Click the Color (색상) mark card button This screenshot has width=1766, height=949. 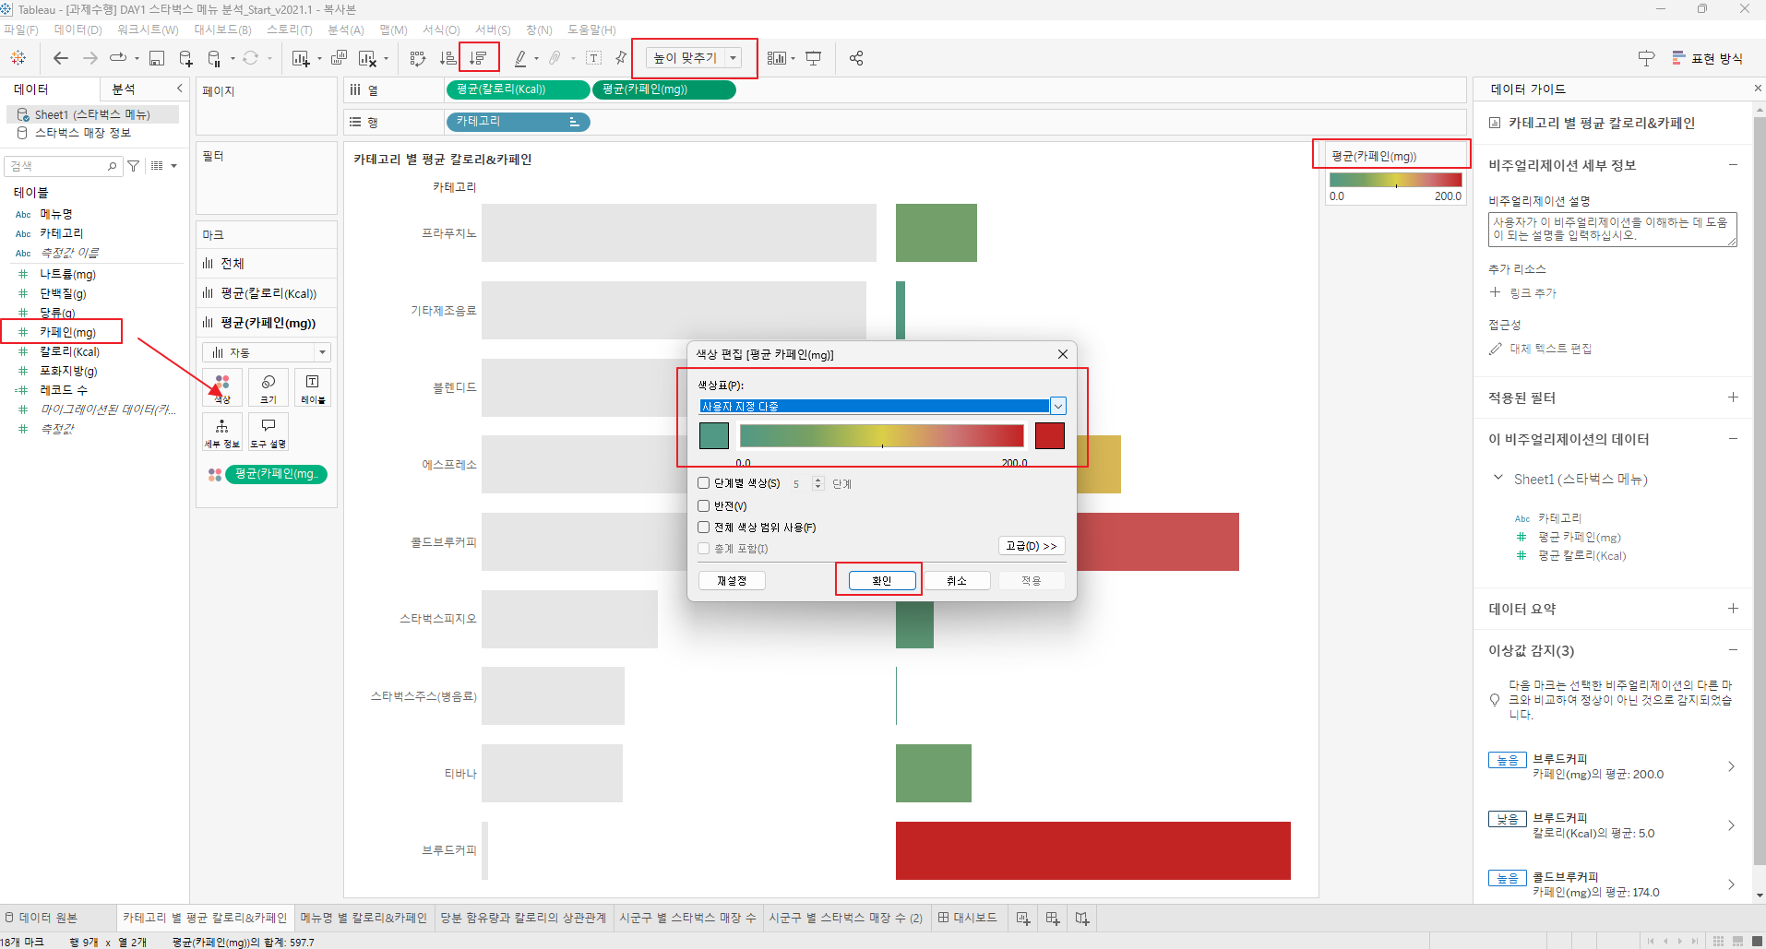point(222,387)
